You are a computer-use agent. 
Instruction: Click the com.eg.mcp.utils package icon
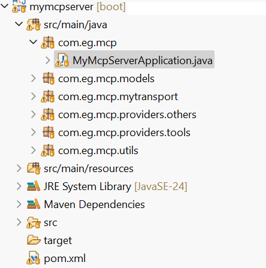[x=47, y=150]
